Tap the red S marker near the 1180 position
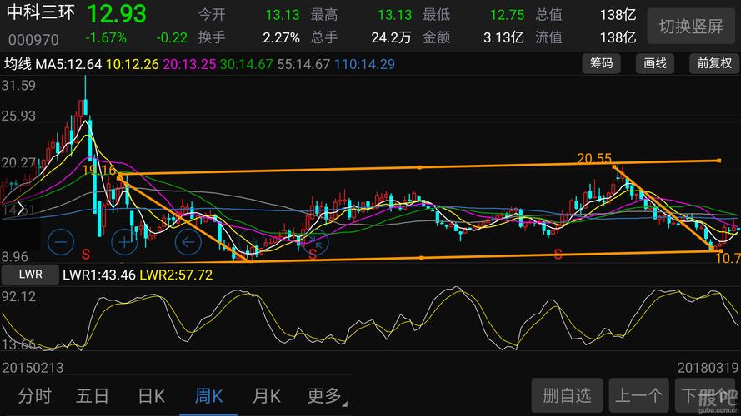Viewport: 741px width, 416px height. click(x=558, y=255)
